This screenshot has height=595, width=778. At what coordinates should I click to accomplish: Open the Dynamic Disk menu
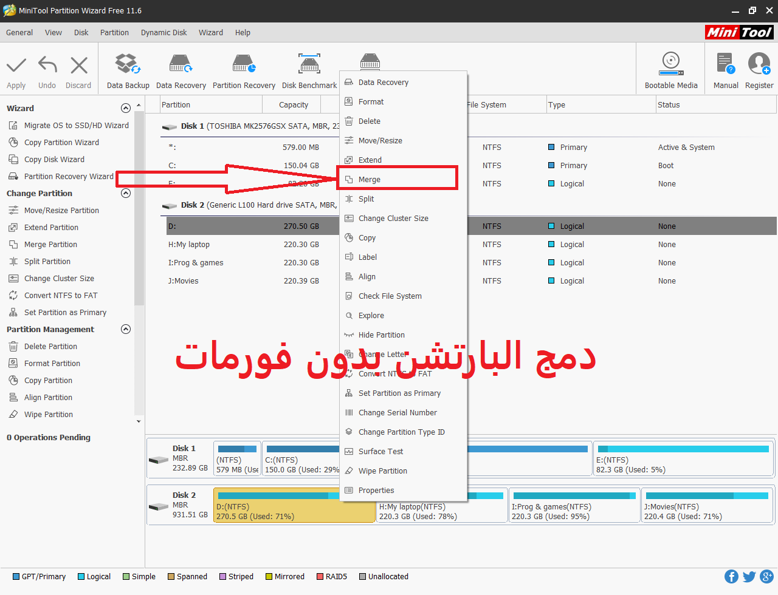click(x=164, y=33)
